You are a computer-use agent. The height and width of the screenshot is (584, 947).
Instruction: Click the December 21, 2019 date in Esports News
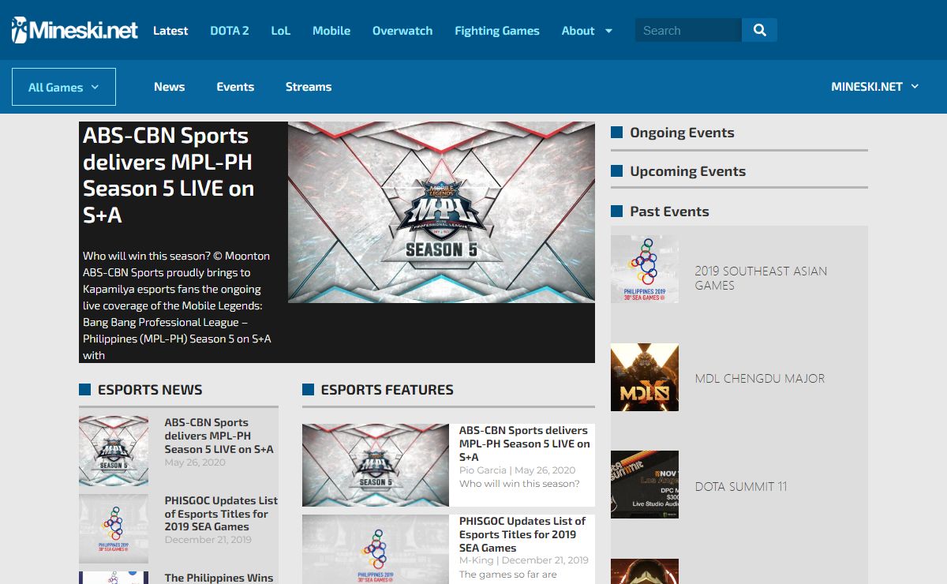pyautogui.click(x=208, y=540)
